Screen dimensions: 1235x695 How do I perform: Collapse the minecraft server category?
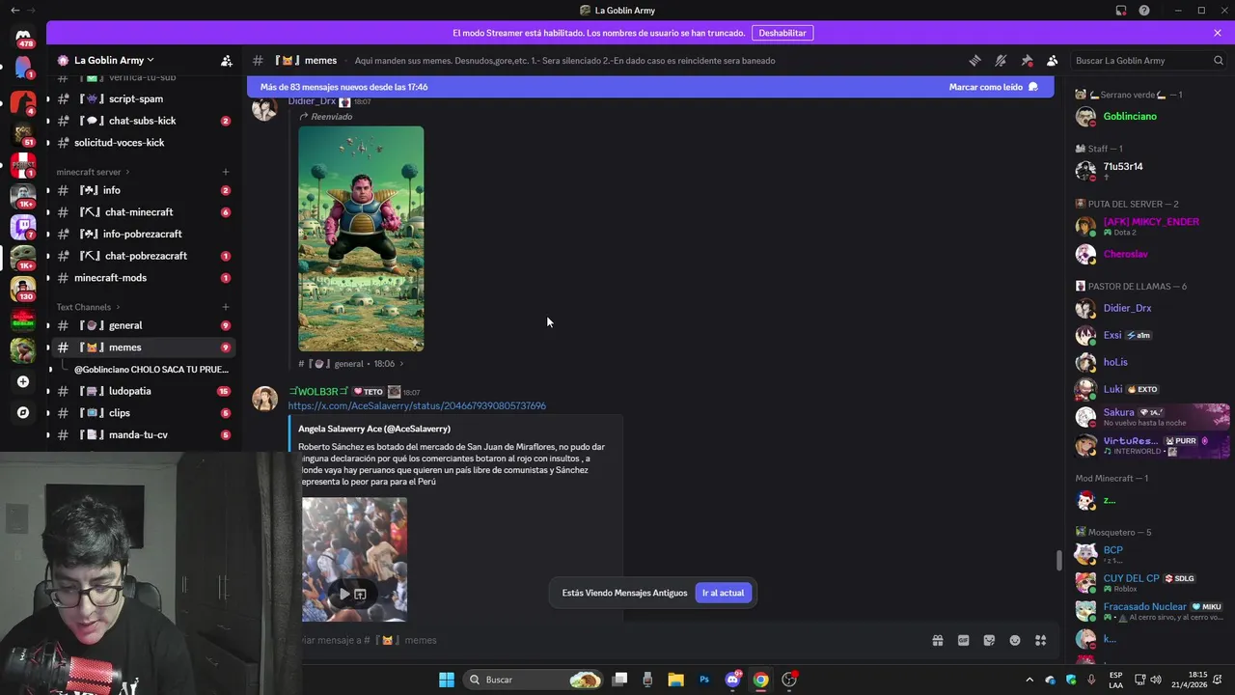pos(93,172)
